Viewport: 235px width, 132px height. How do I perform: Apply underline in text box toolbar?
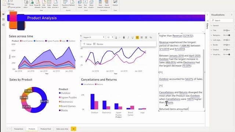pyautogui.click(x=133, y=37)
